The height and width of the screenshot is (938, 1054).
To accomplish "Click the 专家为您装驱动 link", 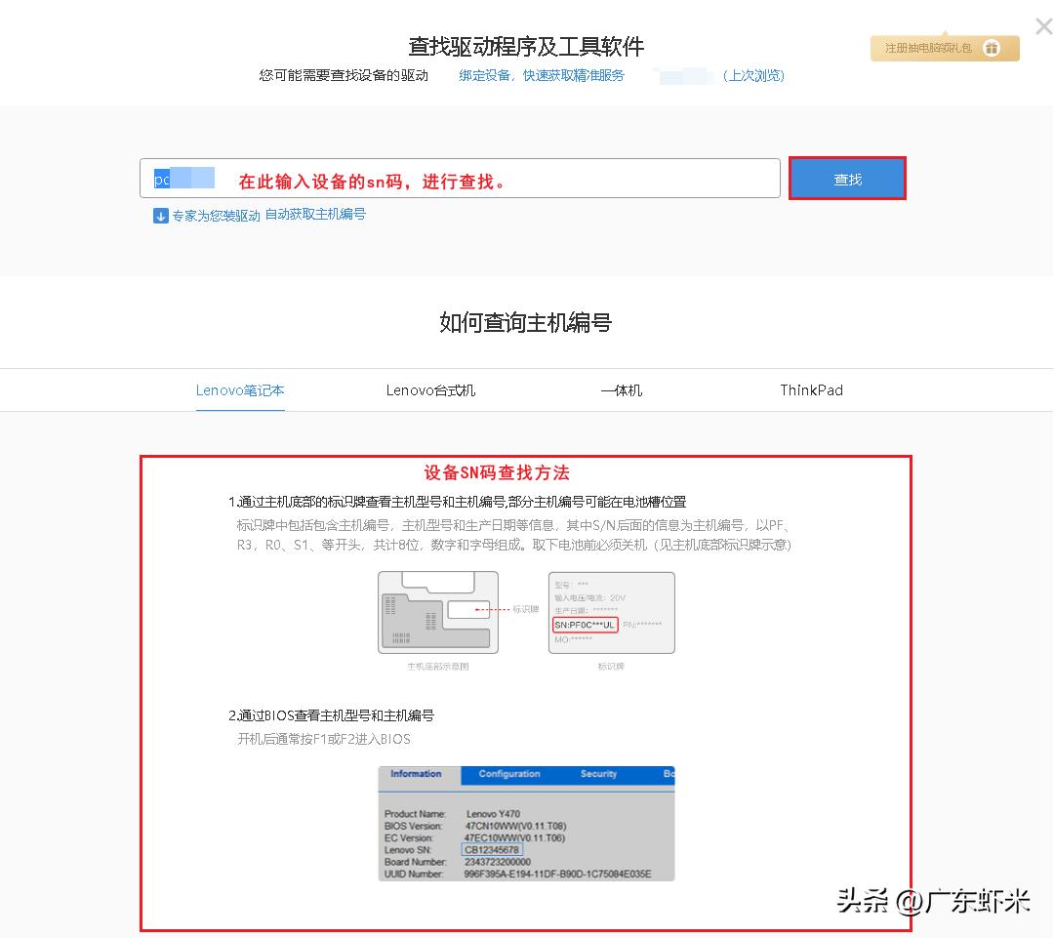I will tap(216, 216).
